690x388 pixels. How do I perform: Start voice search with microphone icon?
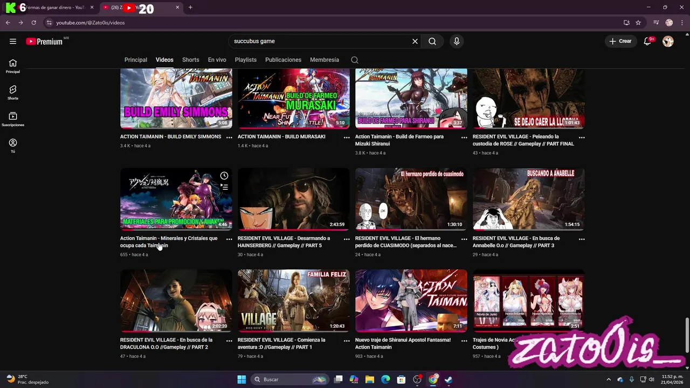[x=457, y=41]
